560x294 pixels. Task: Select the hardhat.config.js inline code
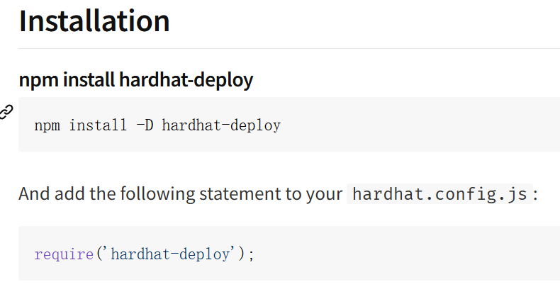point(439,194)
